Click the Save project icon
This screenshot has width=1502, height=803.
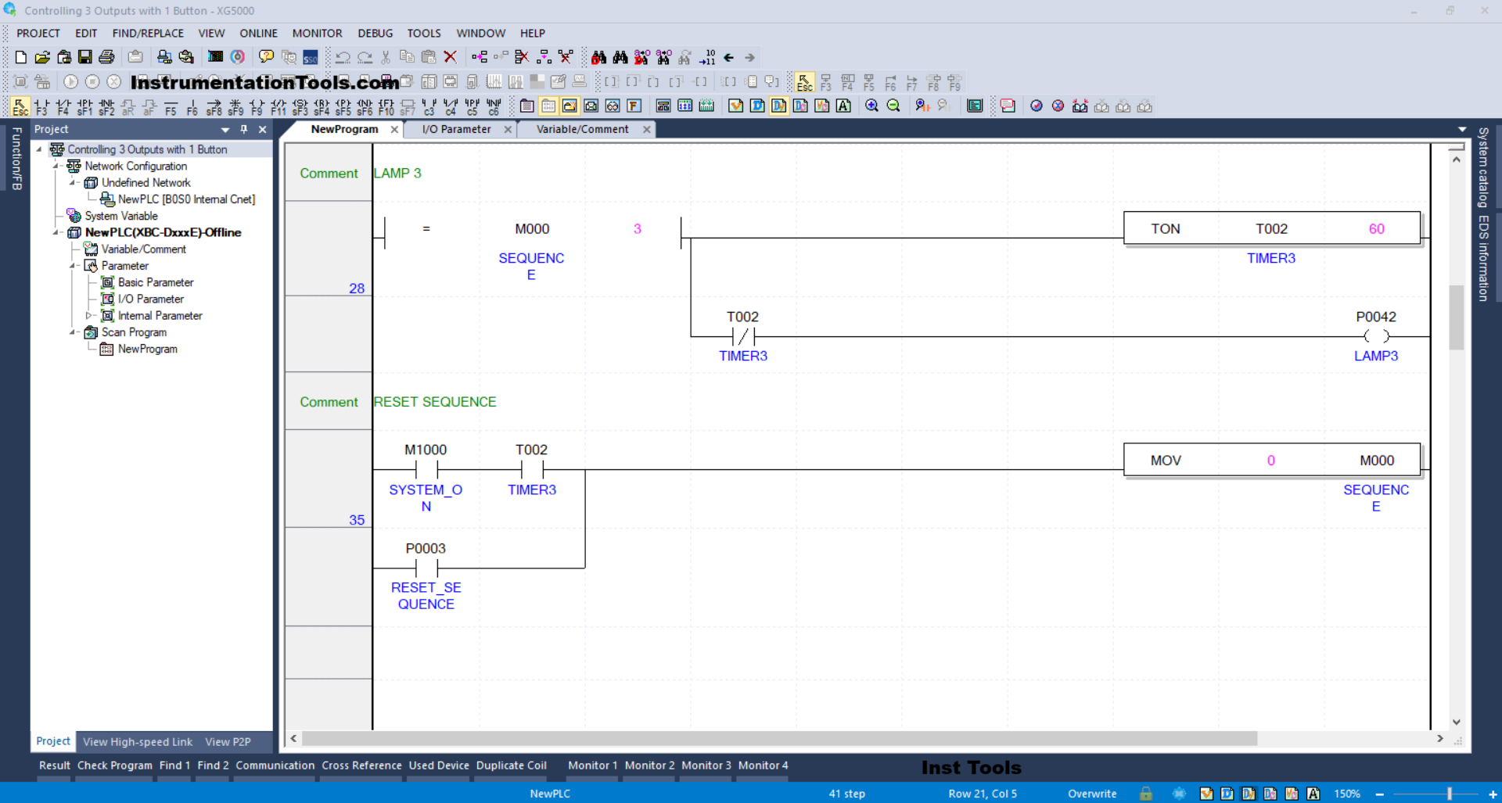pyautogui.click(x=85, y=57)
